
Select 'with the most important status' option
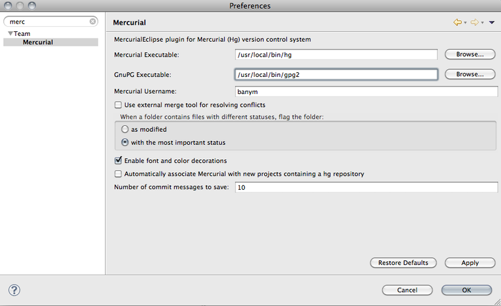click(x=125, y=142)
